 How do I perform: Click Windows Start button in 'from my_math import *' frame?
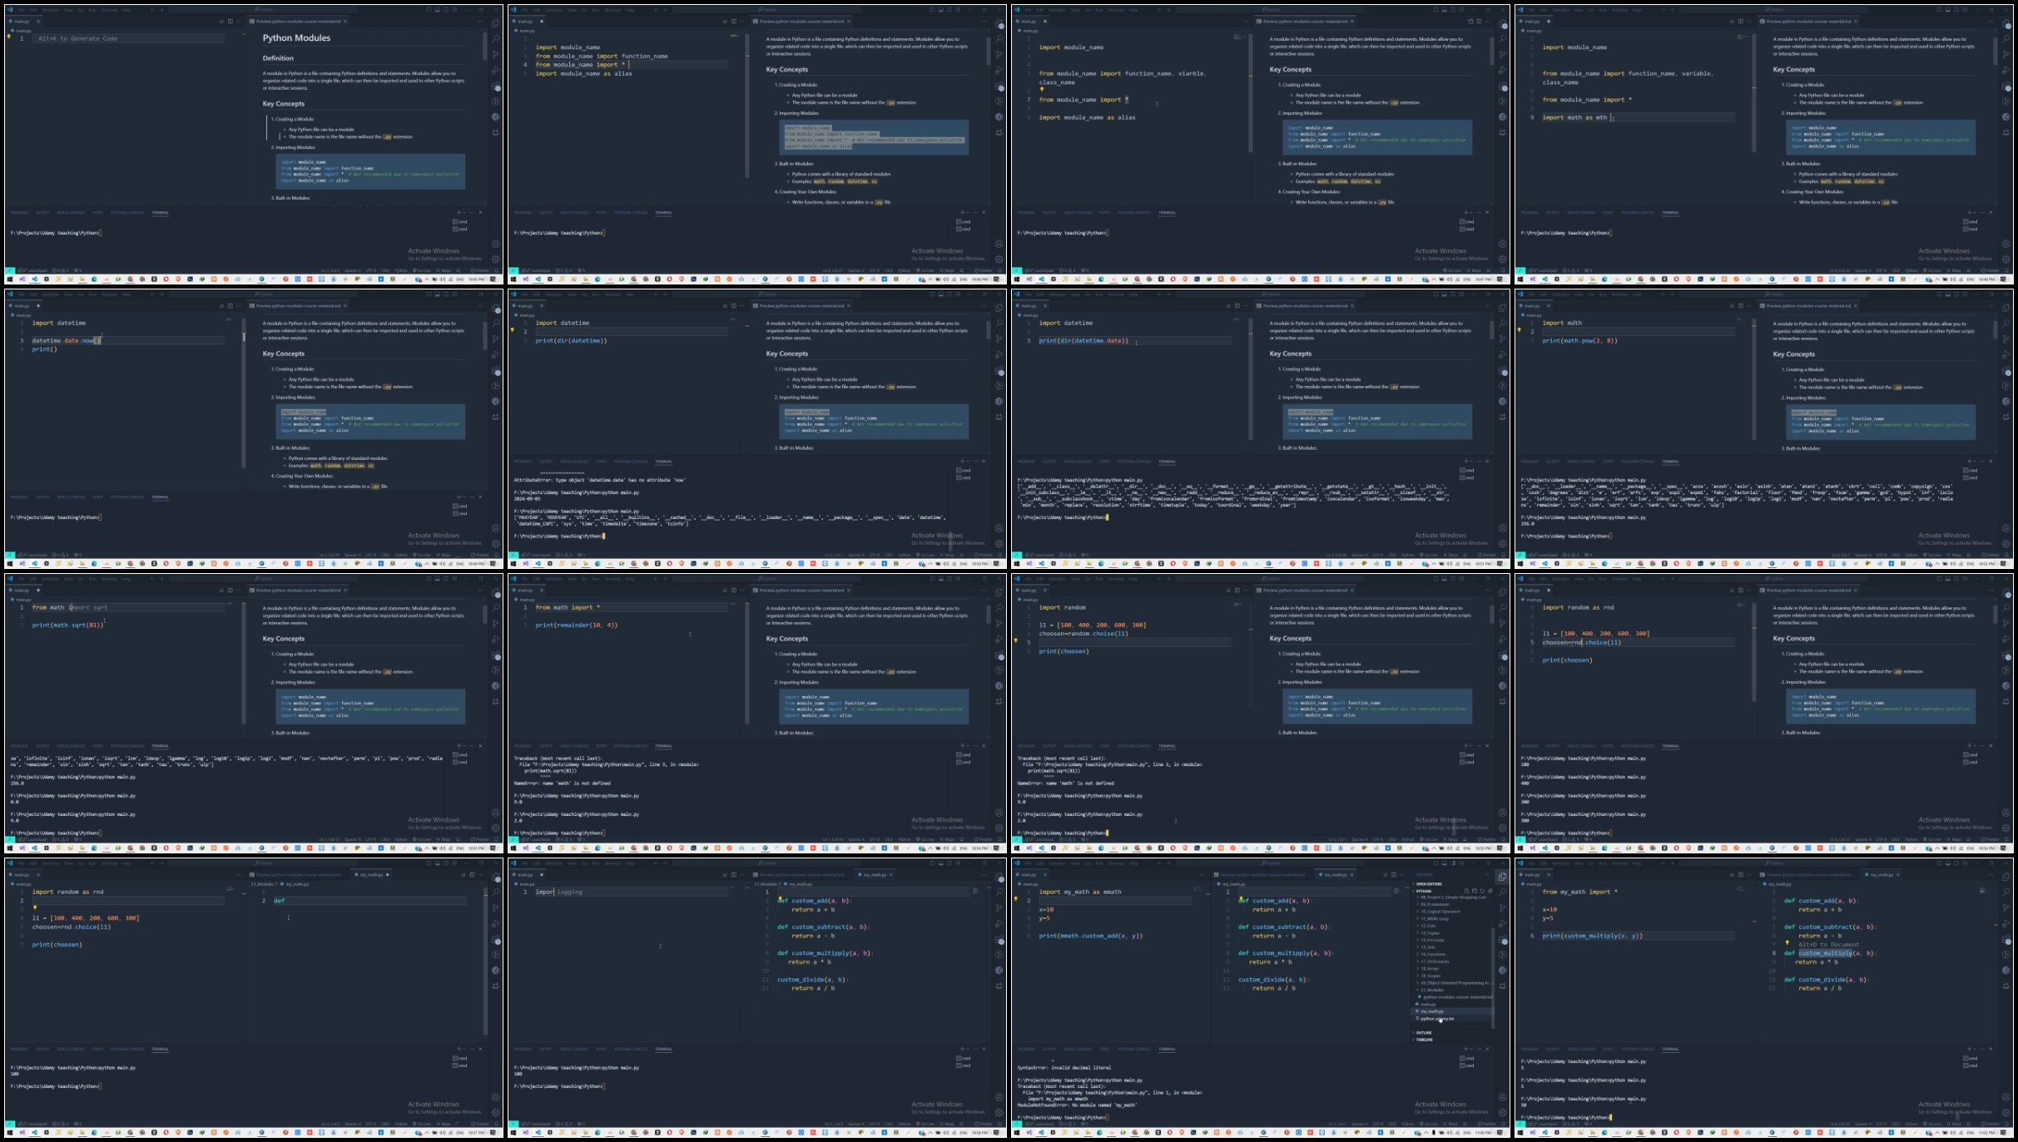click(1520, 1132)
